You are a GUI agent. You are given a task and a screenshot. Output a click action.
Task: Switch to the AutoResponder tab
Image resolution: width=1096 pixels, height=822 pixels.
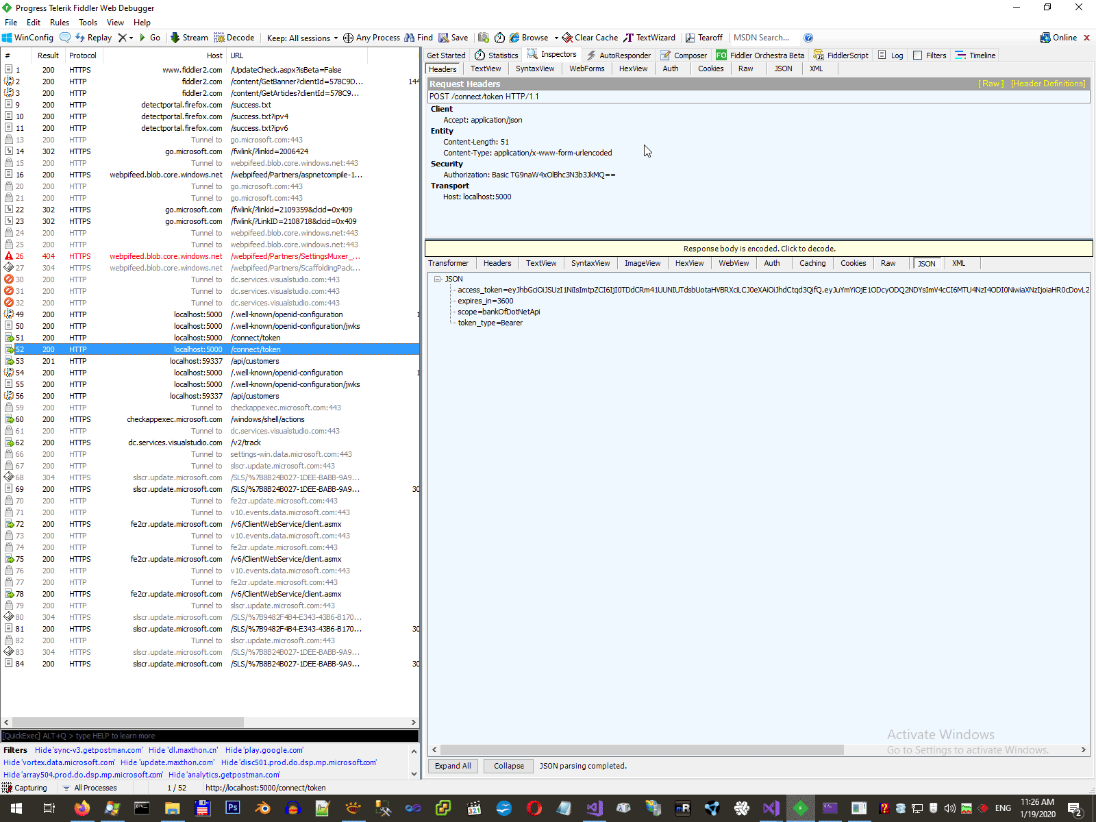[x=619, y=55]
